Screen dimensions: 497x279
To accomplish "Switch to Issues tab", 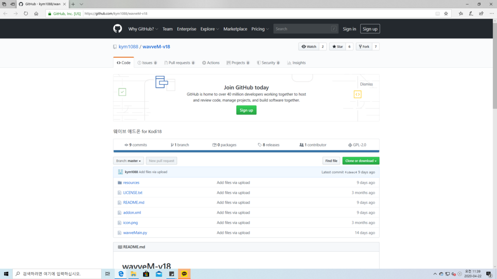I will click(147, 63).
